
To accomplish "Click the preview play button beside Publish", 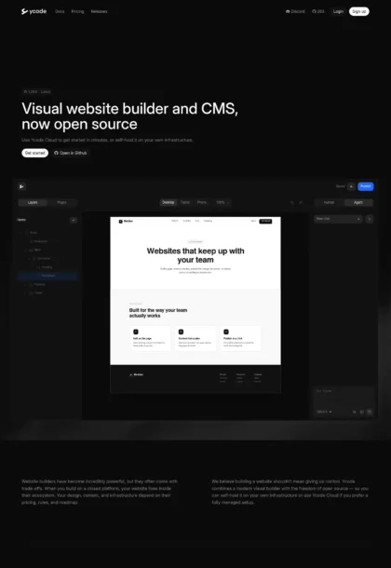I will tap(351, 186).
